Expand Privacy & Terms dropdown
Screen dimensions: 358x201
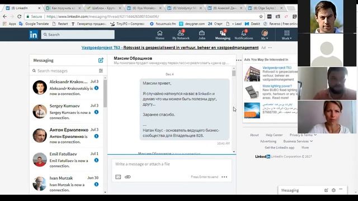point(303,135)
